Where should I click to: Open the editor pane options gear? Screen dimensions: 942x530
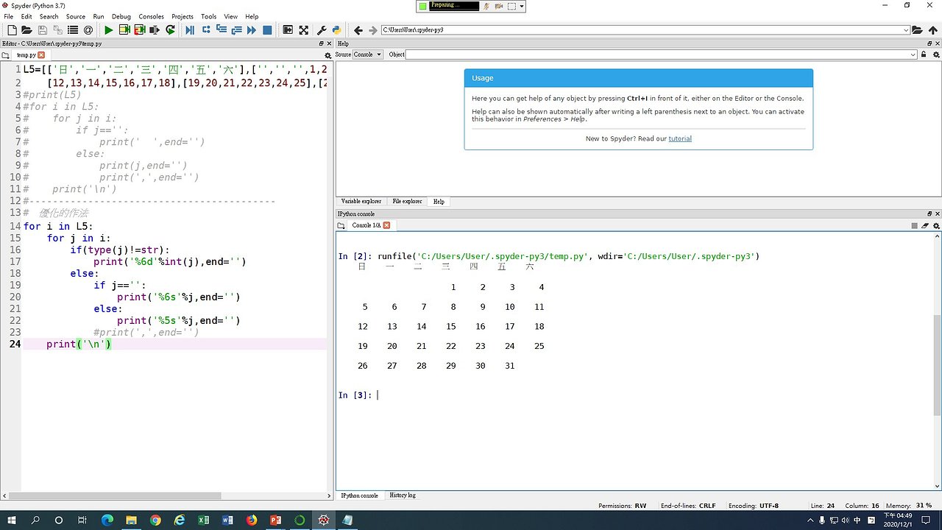(x=329, y=55)
